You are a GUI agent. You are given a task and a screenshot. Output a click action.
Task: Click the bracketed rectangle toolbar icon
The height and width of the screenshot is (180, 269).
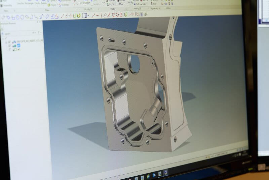84,16
